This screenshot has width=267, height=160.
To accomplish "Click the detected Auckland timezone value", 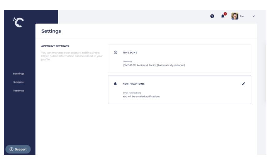I will click(x=154, y=65).
